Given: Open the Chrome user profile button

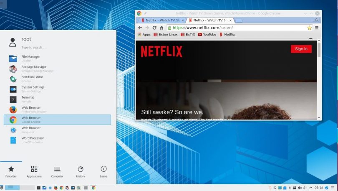Looking at the screenshot, I should (316, 20).
